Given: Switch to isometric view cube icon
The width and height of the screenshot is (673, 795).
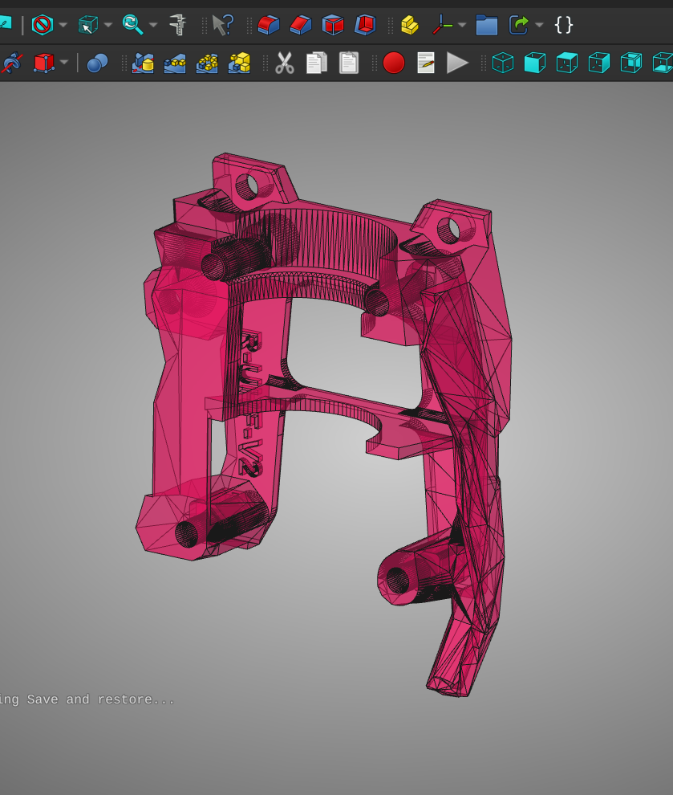Looking at the screenshot, I should tap(503, 63).
